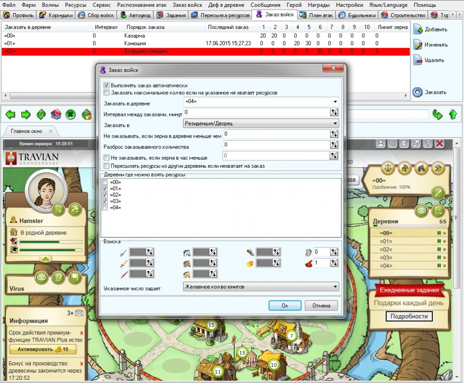The width and height of the screenshot is (464, 383).
Task: Expand hero panel with the green up arrow
Action: [x=46, y=259]
